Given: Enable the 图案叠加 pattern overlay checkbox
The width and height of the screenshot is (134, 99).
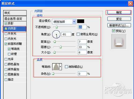Looking at the screenshot, I should [6, 75].
